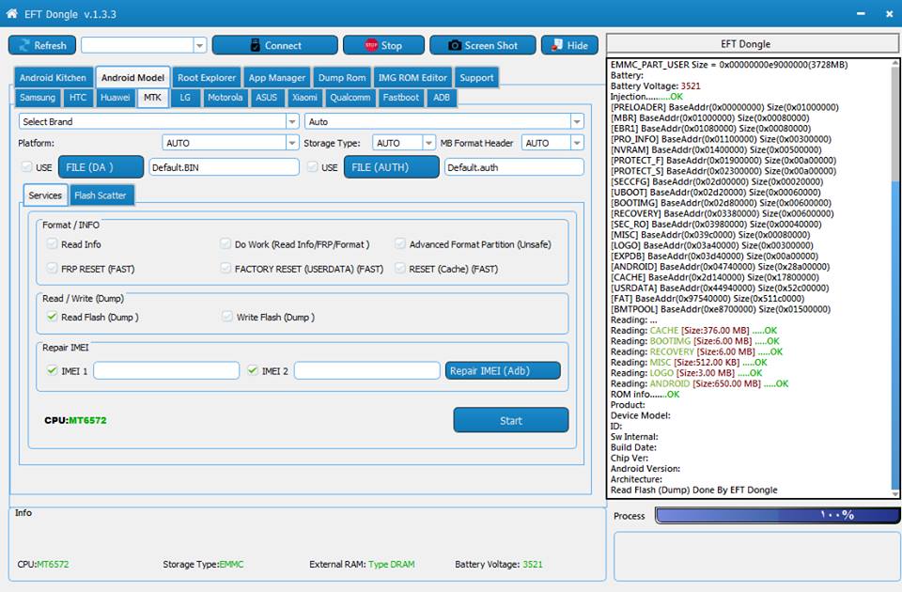Click the Start button
The height and width of the screenshot is (592, 902).
[511, 420]
